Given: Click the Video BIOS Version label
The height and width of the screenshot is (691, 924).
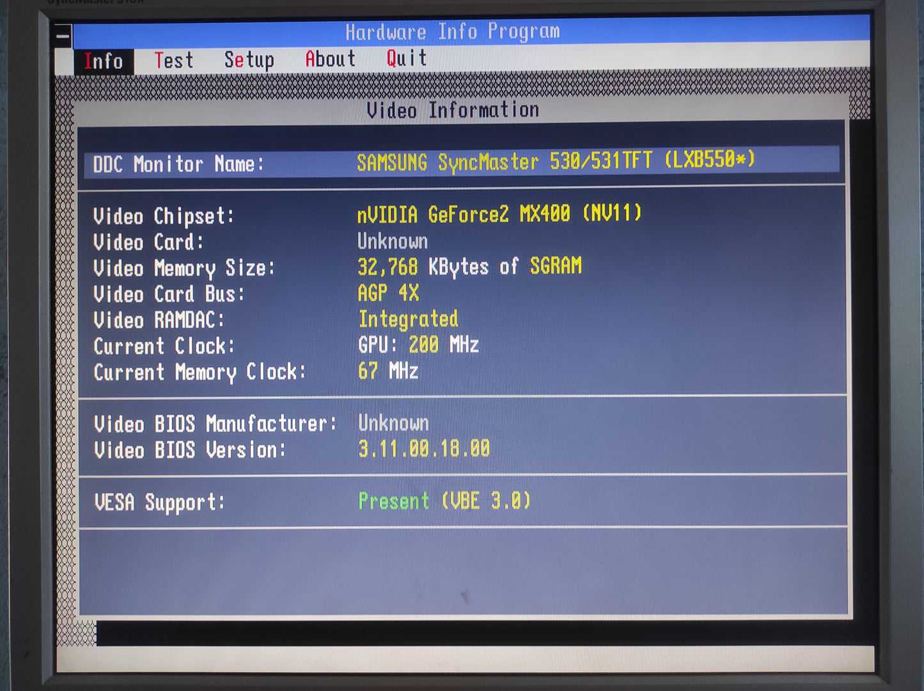Looking at the screenshot, I should pos(189,450).
